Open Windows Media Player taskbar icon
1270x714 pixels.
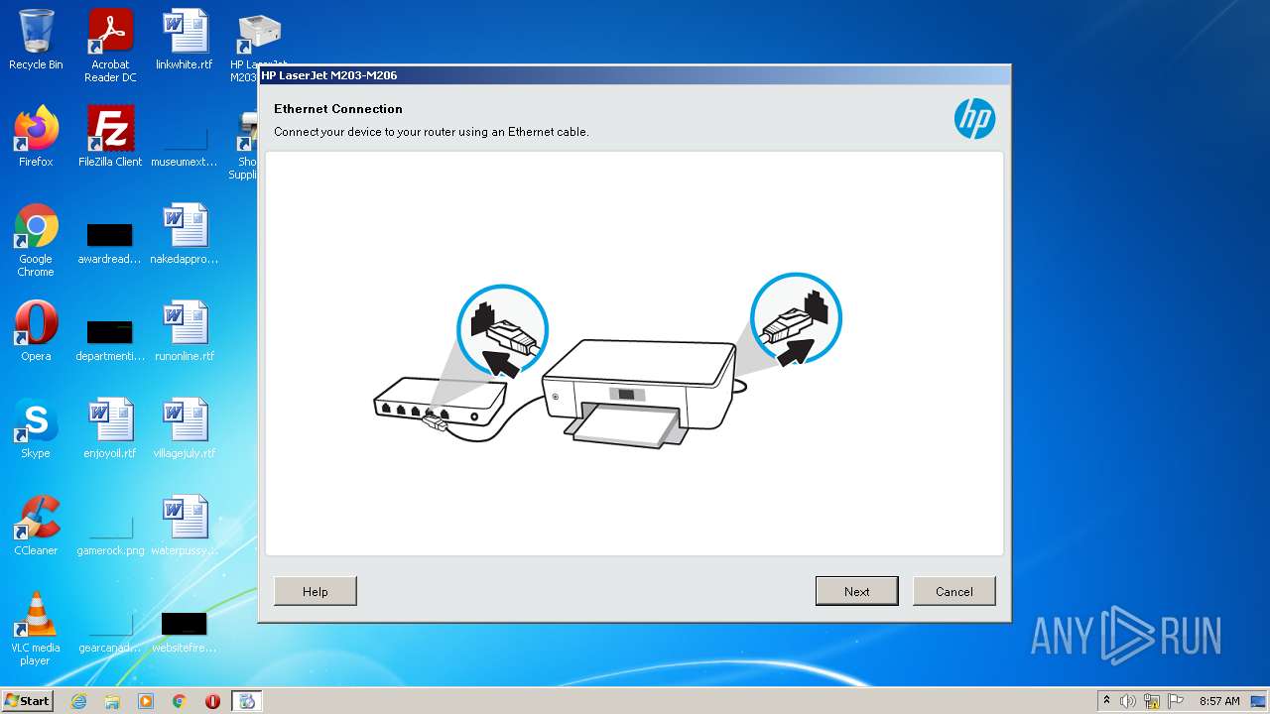pos(146,701)
